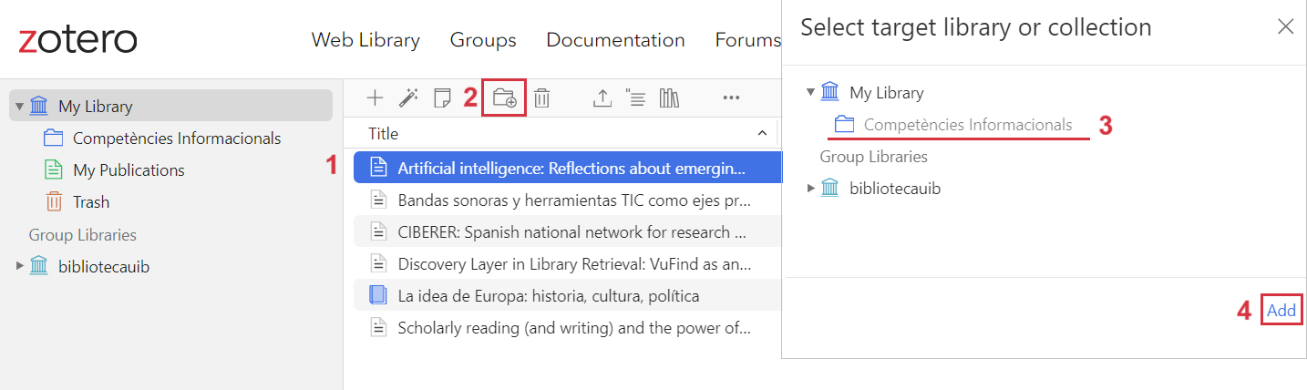This screenshot has height=390, width=1307.
Task: Click folder icon beside Competències Informacionals in sidebar
Action: [x=54, y=139]
